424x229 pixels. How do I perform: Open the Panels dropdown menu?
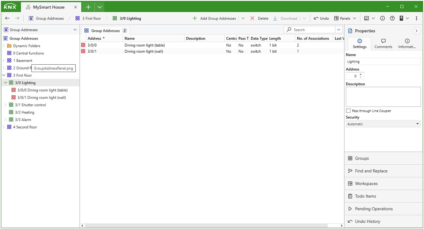pyautogui.click(x=345, y=18)
